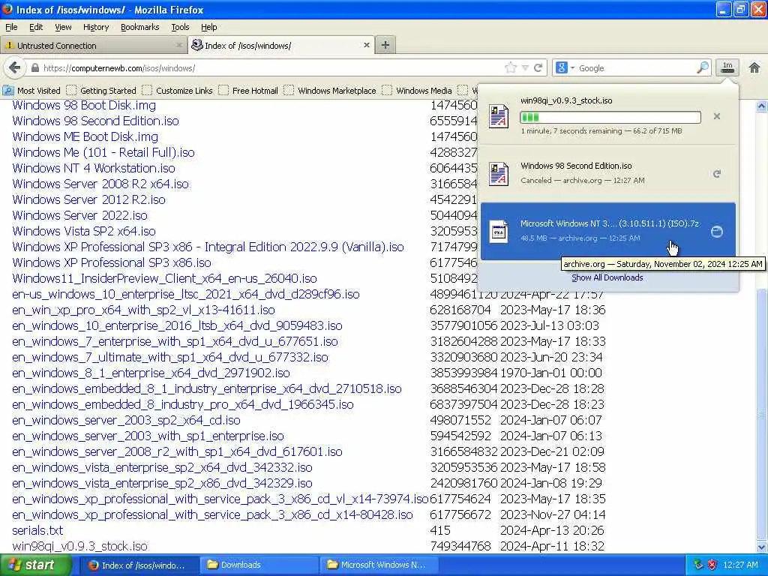Image resolution: width=768 pixels, height=576 pixels.
Task: Open Windows Marketplace bookmark
Action: [x=331, y=91]
